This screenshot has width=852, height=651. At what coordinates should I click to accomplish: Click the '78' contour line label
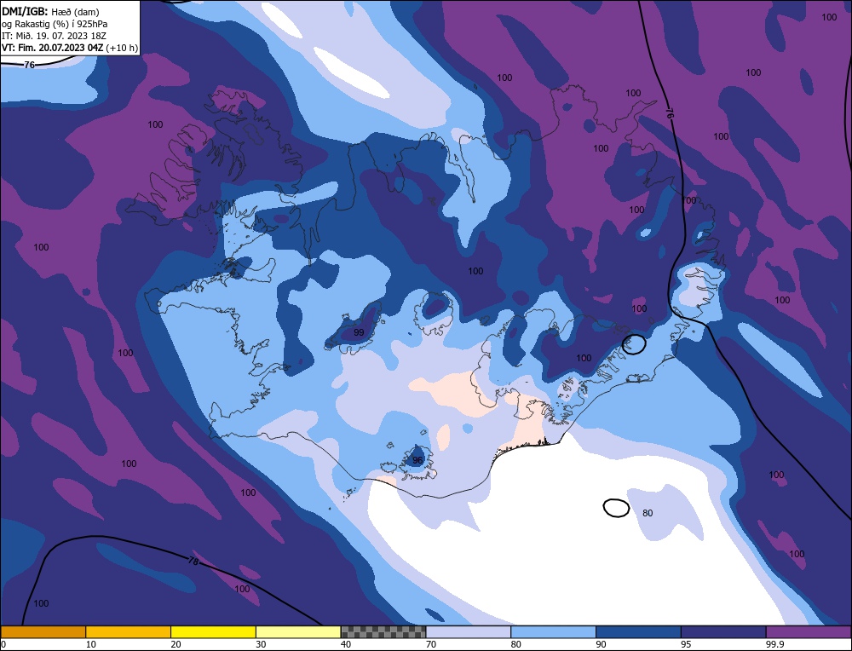click(x=193, y=562)
